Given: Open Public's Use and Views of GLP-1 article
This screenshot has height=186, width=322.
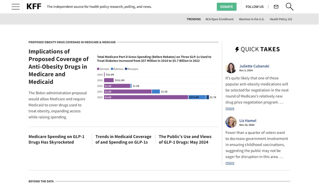Looking at the screenshot, I should [185, 139].
